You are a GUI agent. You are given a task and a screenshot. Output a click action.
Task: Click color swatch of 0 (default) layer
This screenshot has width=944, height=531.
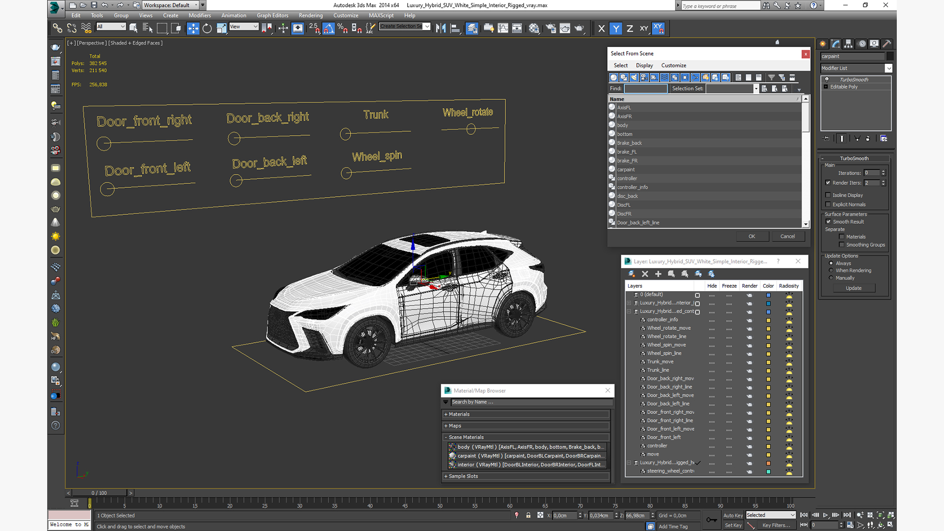pyautogui.click(x=768, y=295)
